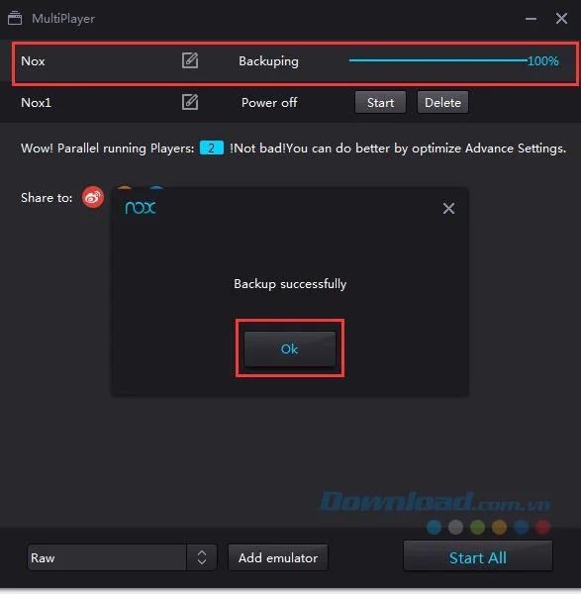Click Add emulator button
Viewport: 581px width, 594px height.
click(x=278, y=557)
